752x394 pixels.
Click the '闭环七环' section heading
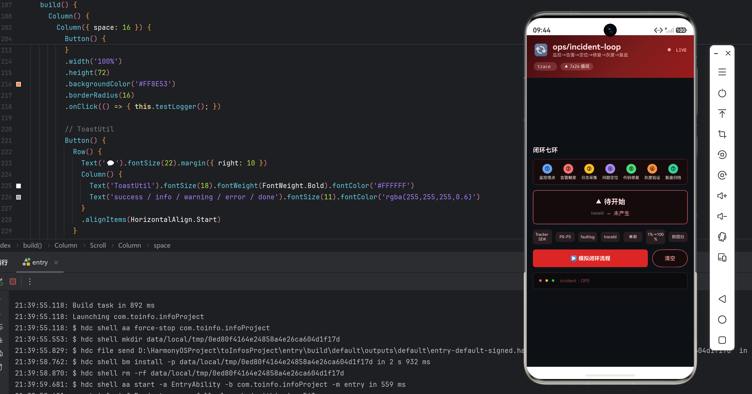coord(545,150)
